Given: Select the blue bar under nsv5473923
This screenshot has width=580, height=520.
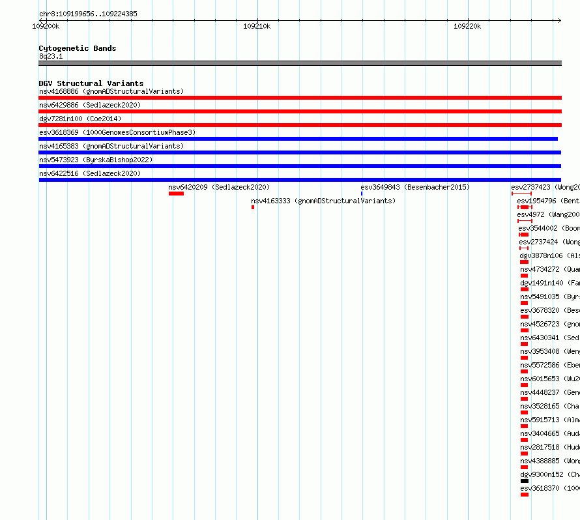Looking at the screenshot, I should pyautogui.click(x=300, y=166).
